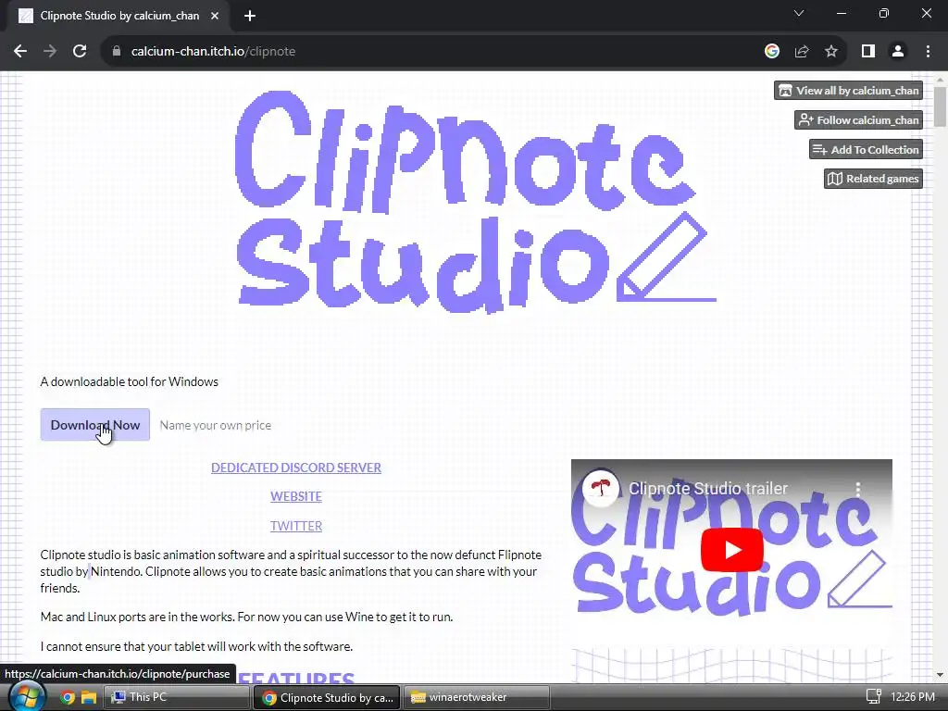Switch to the This PC taskbar window
948x711 pixels.
(x=176, y=697)
